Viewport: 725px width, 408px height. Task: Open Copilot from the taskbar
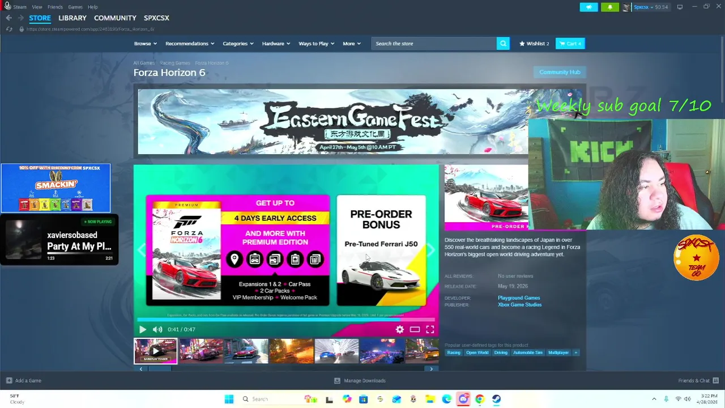[347, 399]
